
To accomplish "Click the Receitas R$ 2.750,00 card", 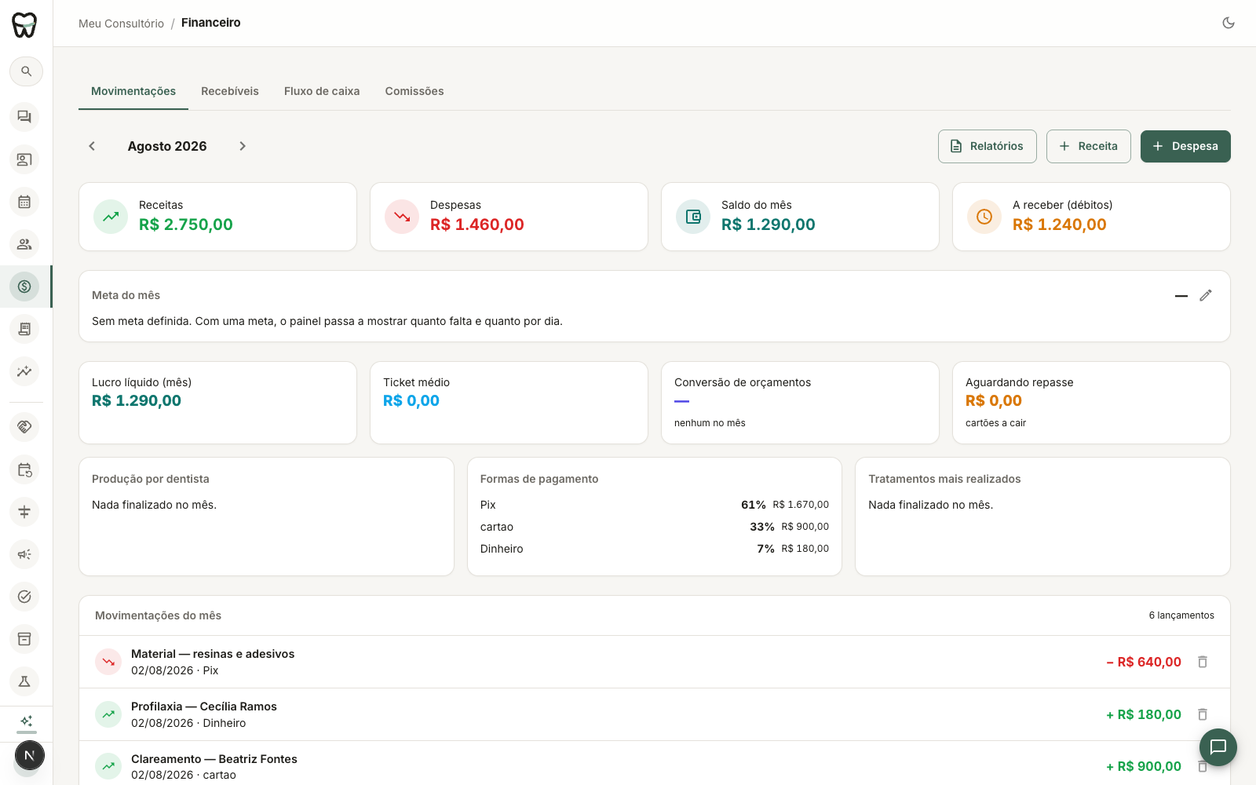I will coord(217,217).
